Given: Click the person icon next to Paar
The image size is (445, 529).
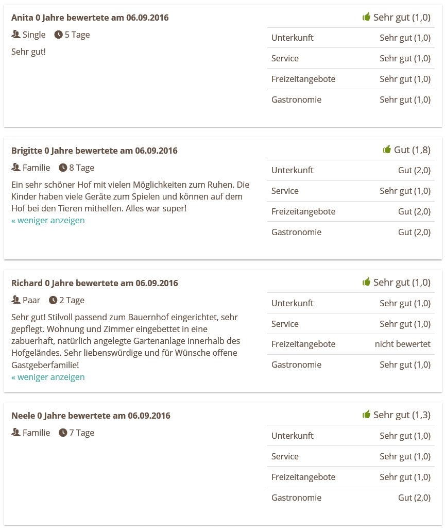Looking at the screenshot, I should coord(16,300).
